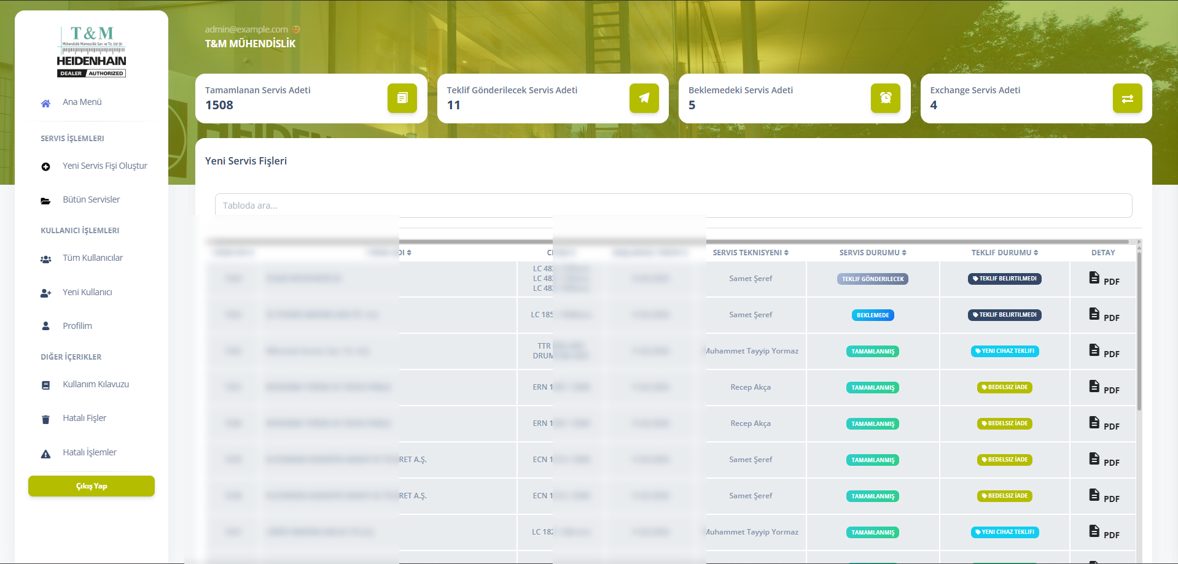Open PDF icon for the first service row
The image size is (1178, 564).
tap(1094, 278)
